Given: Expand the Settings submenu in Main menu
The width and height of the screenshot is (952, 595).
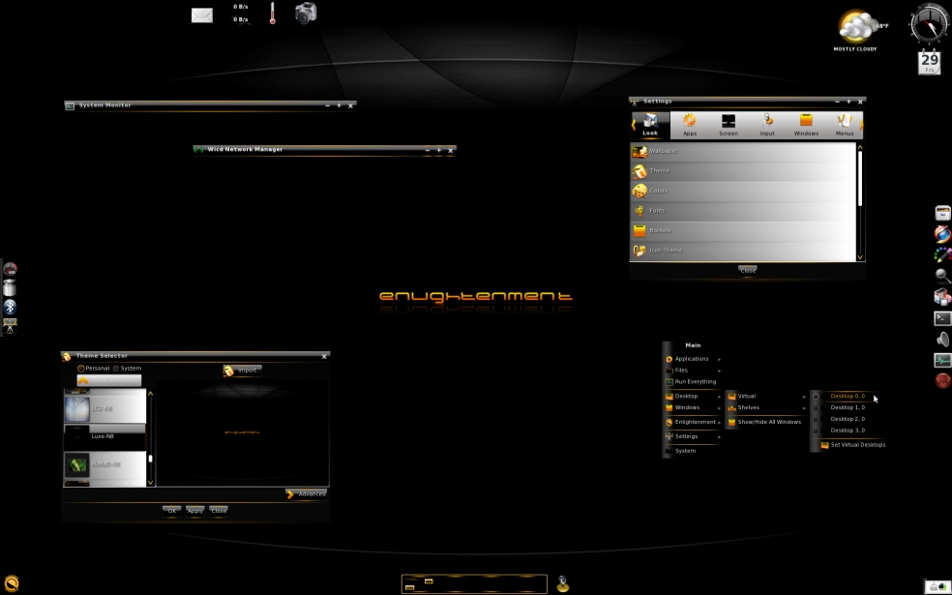Looking at the screenshot, I should pyautogui.click(x=694, y=436).
